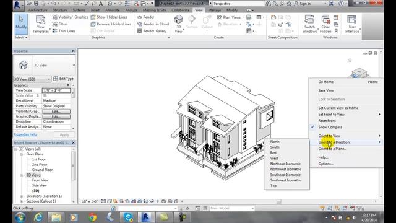Click Edit for Visibility/Graphics overrides

pos(56,111)
